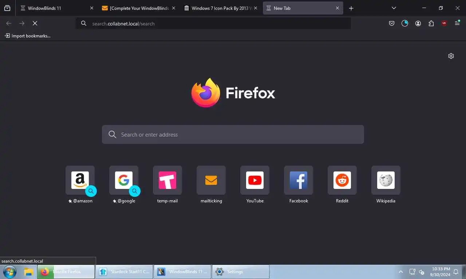Switch to Stardock Start11 taskbar window

point(124,272)
